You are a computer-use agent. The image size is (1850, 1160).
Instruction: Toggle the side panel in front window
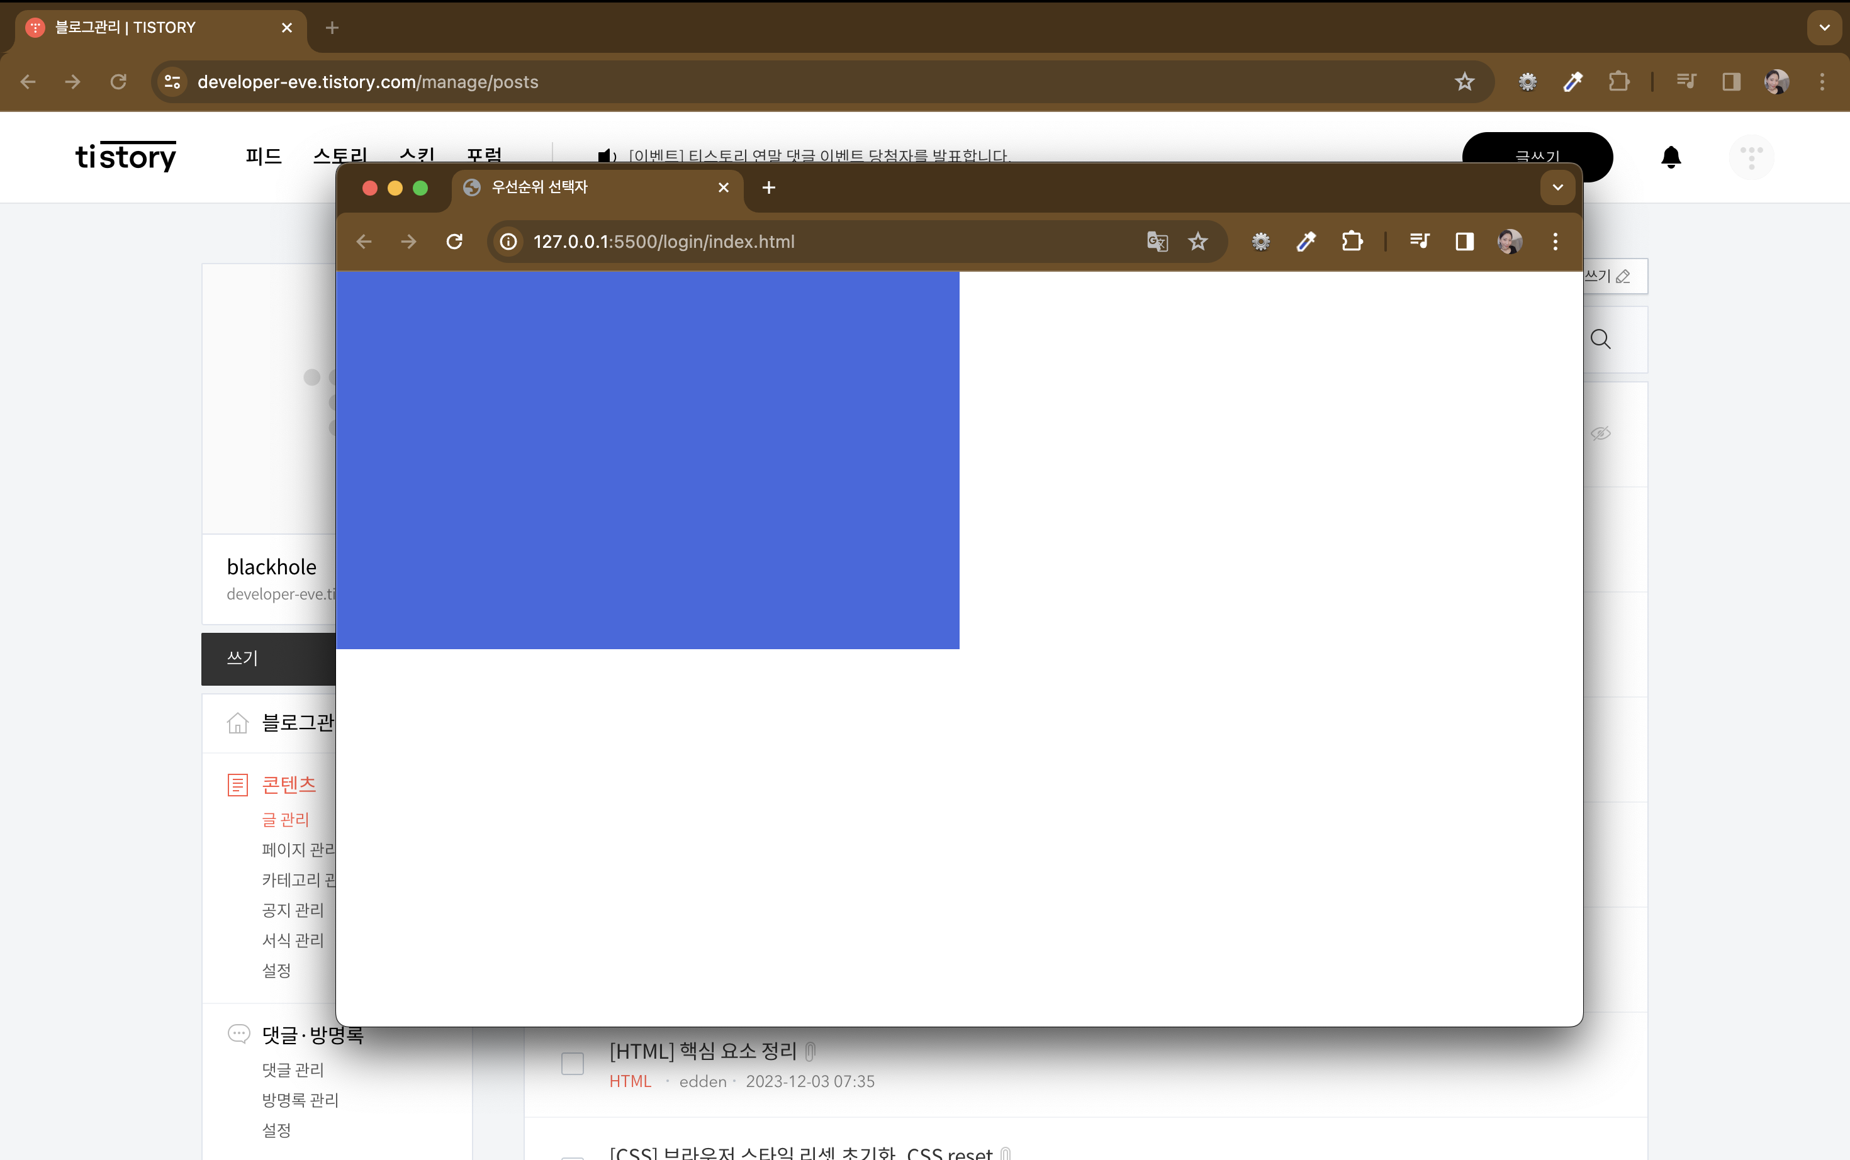[1464, 242]
